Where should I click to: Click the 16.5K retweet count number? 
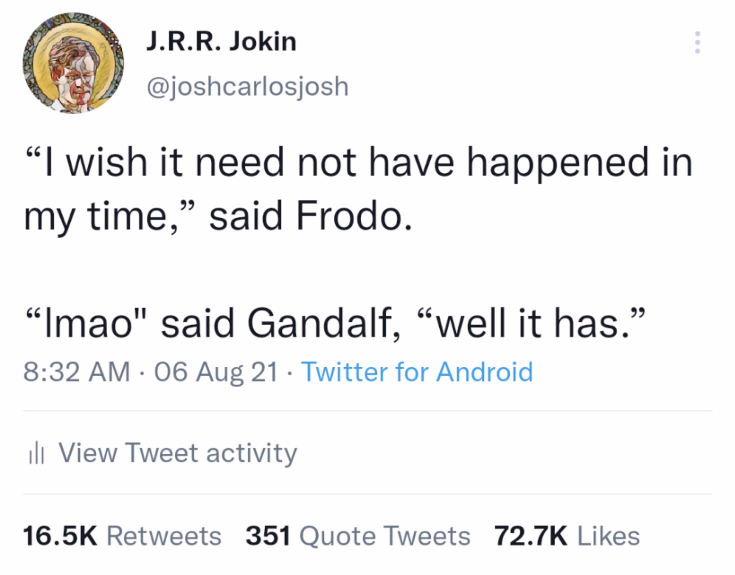(60, 536)
